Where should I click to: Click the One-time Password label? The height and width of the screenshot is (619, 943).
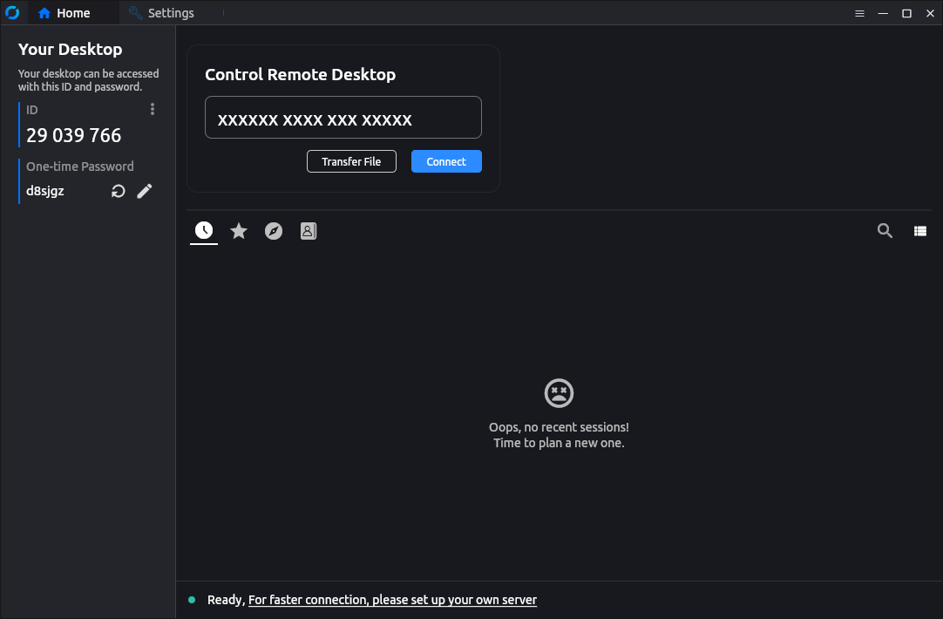pos(79,166)
